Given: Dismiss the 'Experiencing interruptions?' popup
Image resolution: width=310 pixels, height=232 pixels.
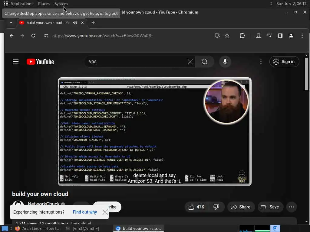Looking at the screenshot, I should point(105,212).
